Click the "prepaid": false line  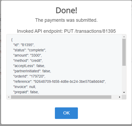click(x=26, y=92)
